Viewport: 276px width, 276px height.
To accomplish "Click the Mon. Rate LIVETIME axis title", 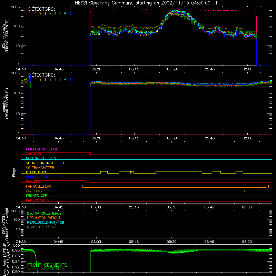I will pyautogui.click(x=6, y=259).
